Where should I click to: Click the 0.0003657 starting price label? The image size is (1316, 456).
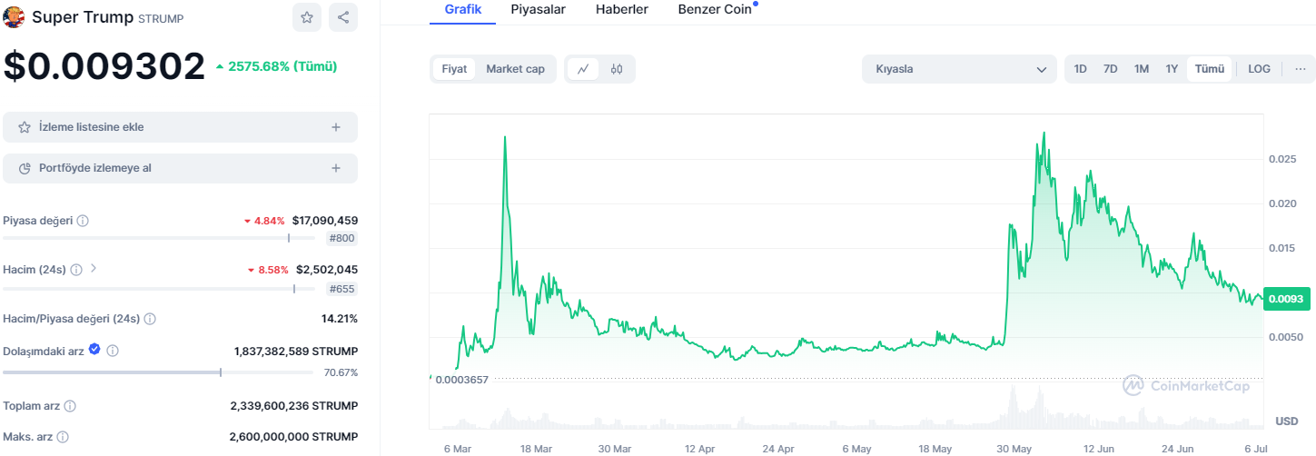click(x=462, y=380)
